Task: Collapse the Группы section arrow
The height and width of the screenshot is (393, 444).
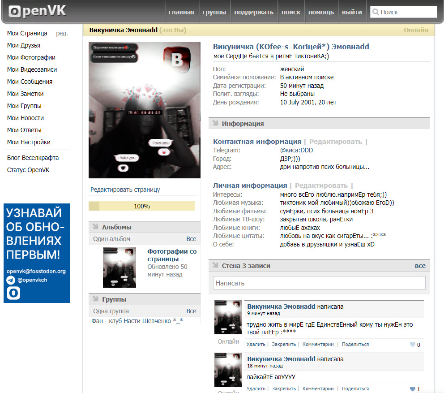Action: click(95, 299)
